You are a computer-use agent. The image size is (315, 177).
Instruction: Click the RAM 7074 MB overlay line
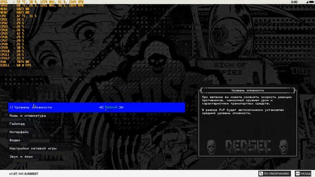pos(15,62)
